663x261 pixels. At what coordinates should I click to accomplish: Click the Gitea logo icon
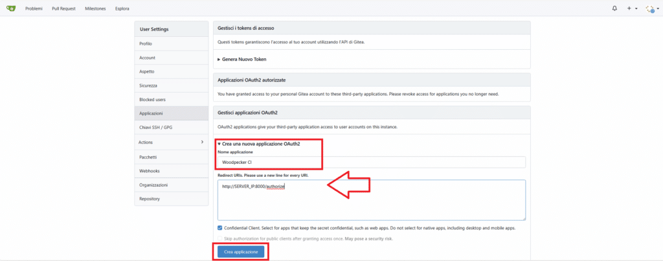pyautogui.click(x=11, y=8)
